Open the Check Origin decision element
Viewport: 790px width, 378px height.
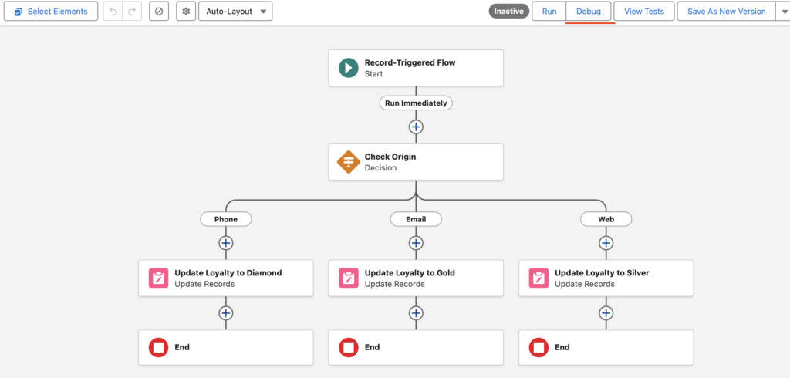416,162
